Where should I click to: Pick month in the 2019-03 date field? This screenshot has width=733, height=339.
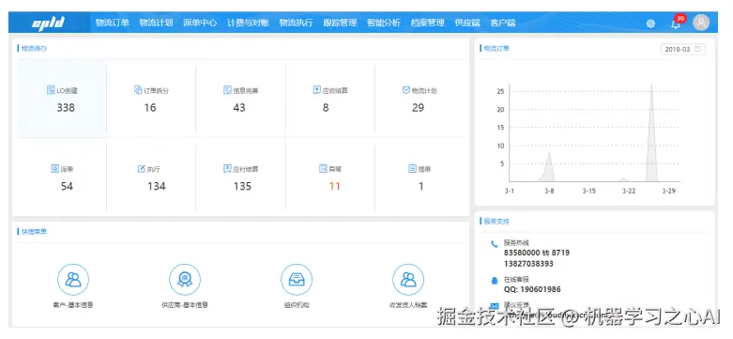683,49
